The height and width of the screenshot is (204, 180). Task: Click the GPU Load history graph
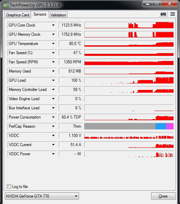point(129,80)
